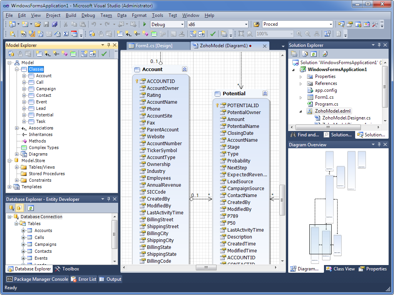Click Update Database From Model icon
The width and height of the screenshot is (394, 295).
click(10, 53)
